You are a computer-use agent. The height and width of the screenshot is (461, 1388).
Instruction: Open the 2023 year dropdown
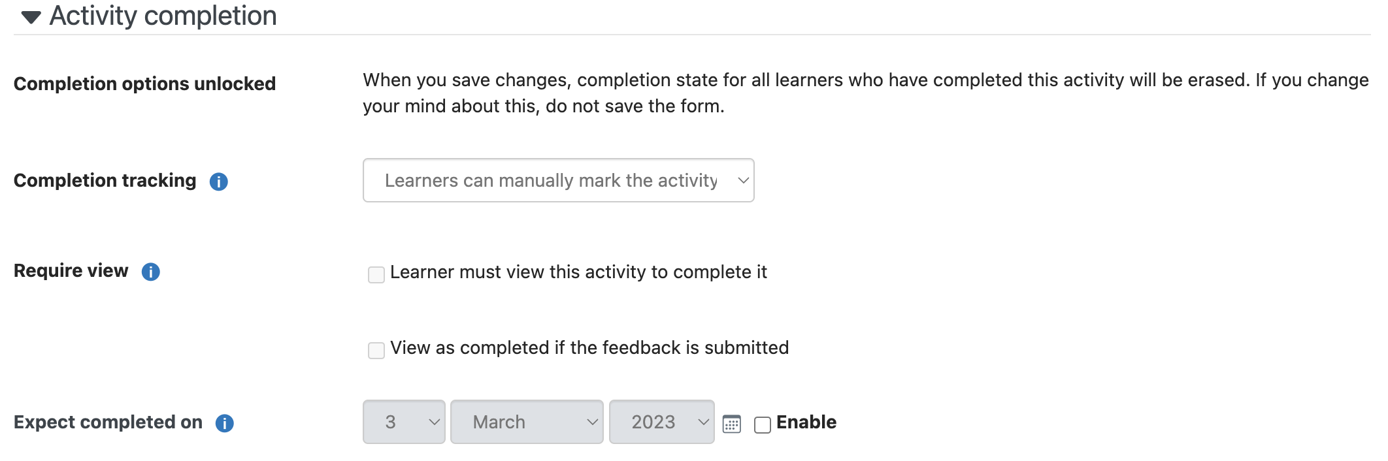662,422
